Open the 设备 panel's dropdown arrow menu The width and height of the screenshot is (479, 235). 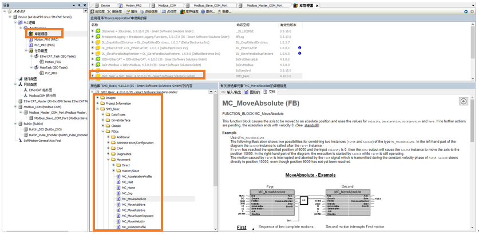pyautogui.click(x=75, y=5)
